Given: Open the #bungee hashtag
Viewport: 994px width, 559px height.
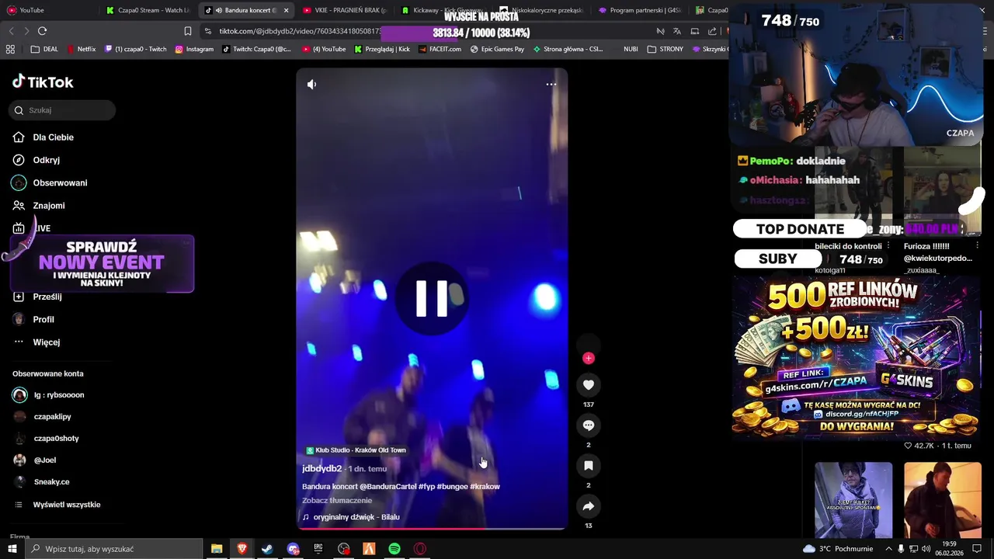Looking at the screenshot, I should click(x=452, y=487).
